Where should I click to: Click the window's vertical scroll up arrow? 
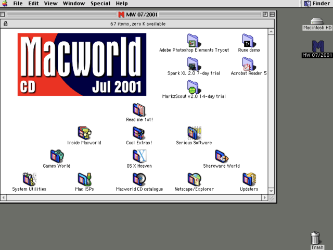click(271, 32)
